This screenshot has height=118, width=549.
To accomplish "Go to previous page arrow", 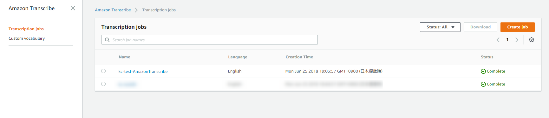I will [x=498, y=40].
